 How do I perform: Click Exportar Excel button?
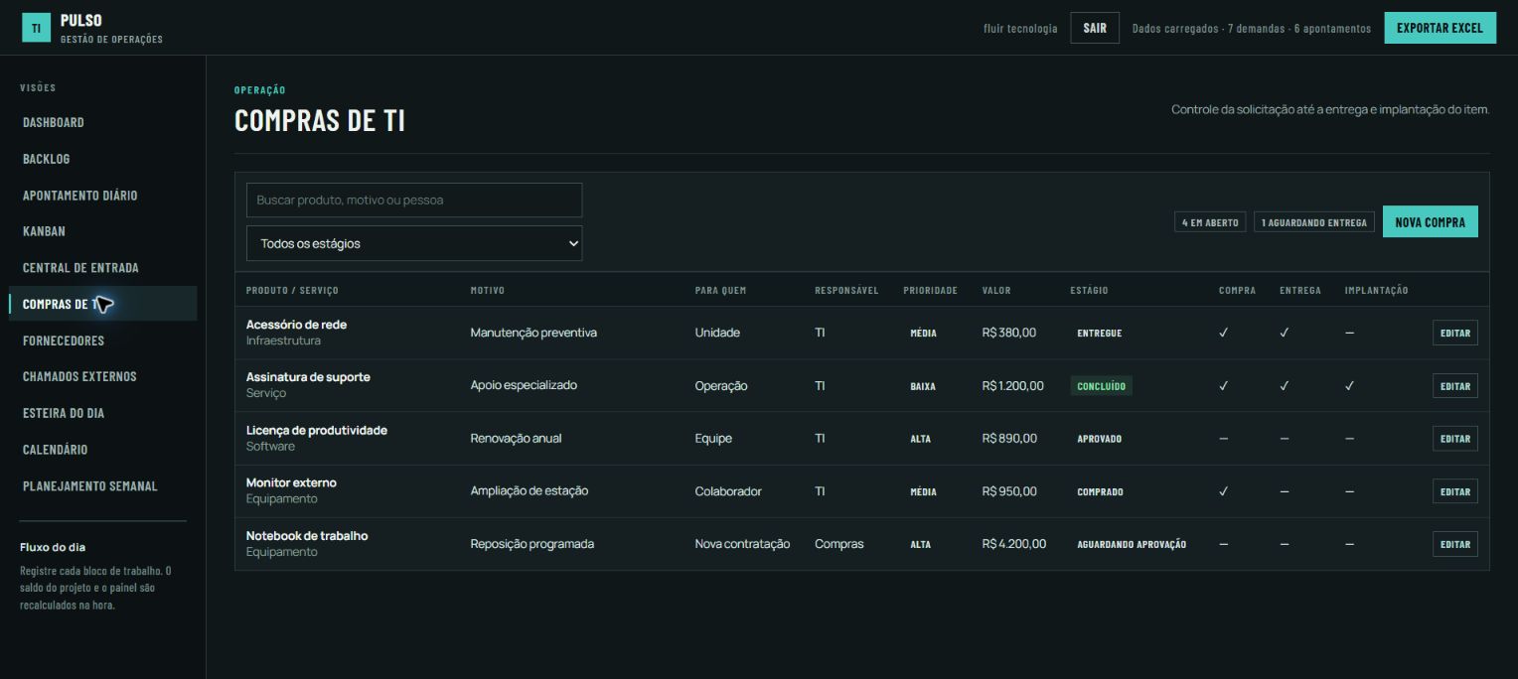[x=1440, y=28]
